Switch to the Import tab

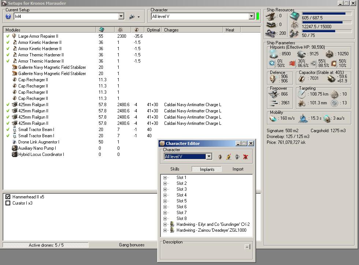pyautogui.click(x=238, y=169)
